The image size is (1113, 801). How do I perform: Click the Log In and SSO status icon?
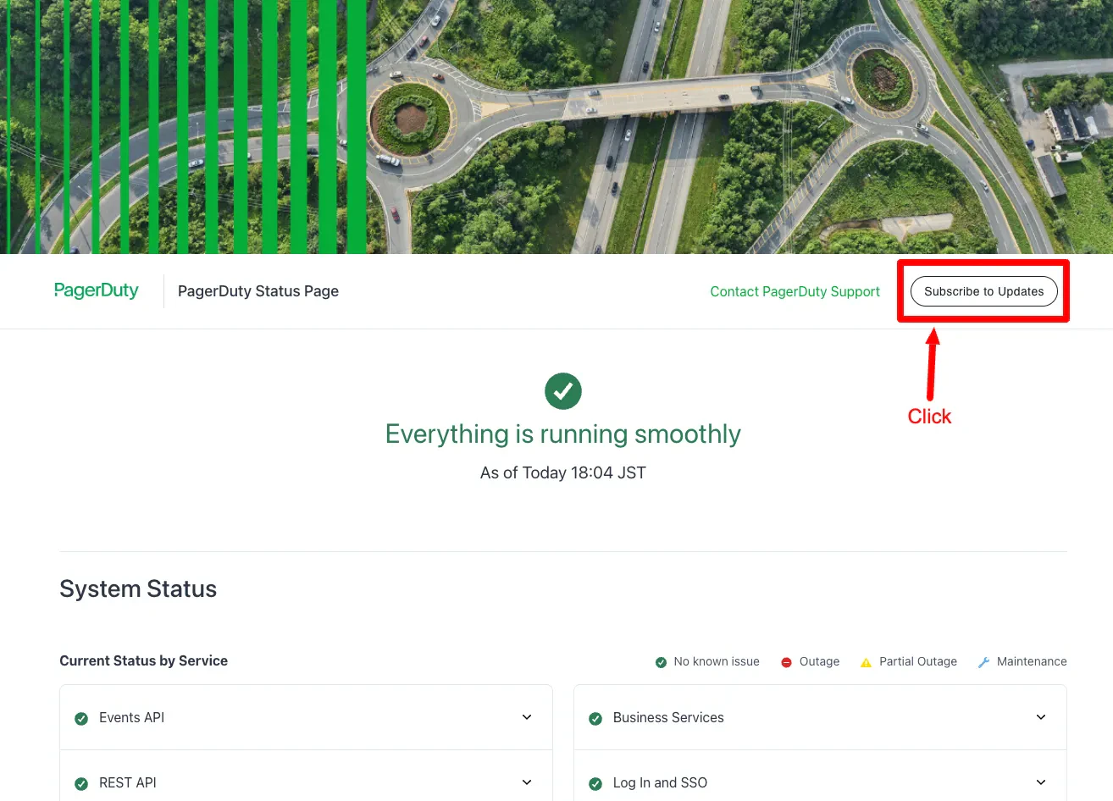[595, 784]
